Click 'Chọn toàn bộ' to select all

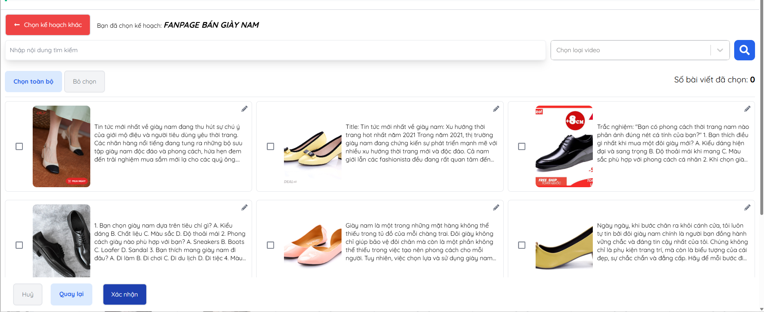pyautogui.click(x=34, y=82)
